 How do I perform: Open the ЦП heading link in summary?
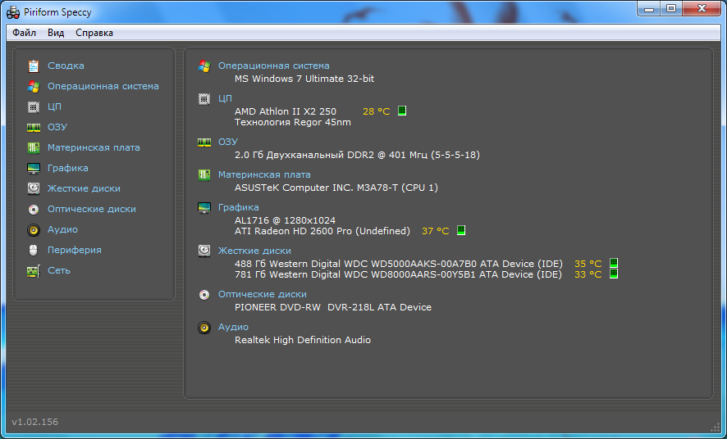click(x=225, y=98)
